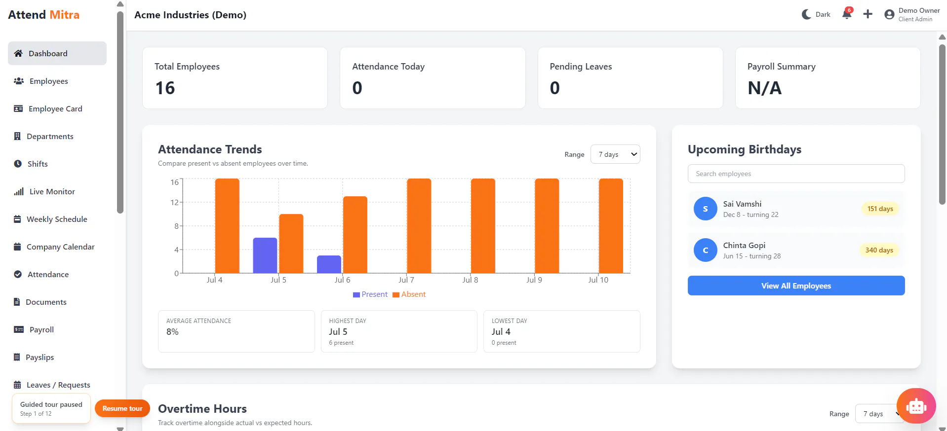Click the Demo Owner profile avatar icon

click(889, 15)
